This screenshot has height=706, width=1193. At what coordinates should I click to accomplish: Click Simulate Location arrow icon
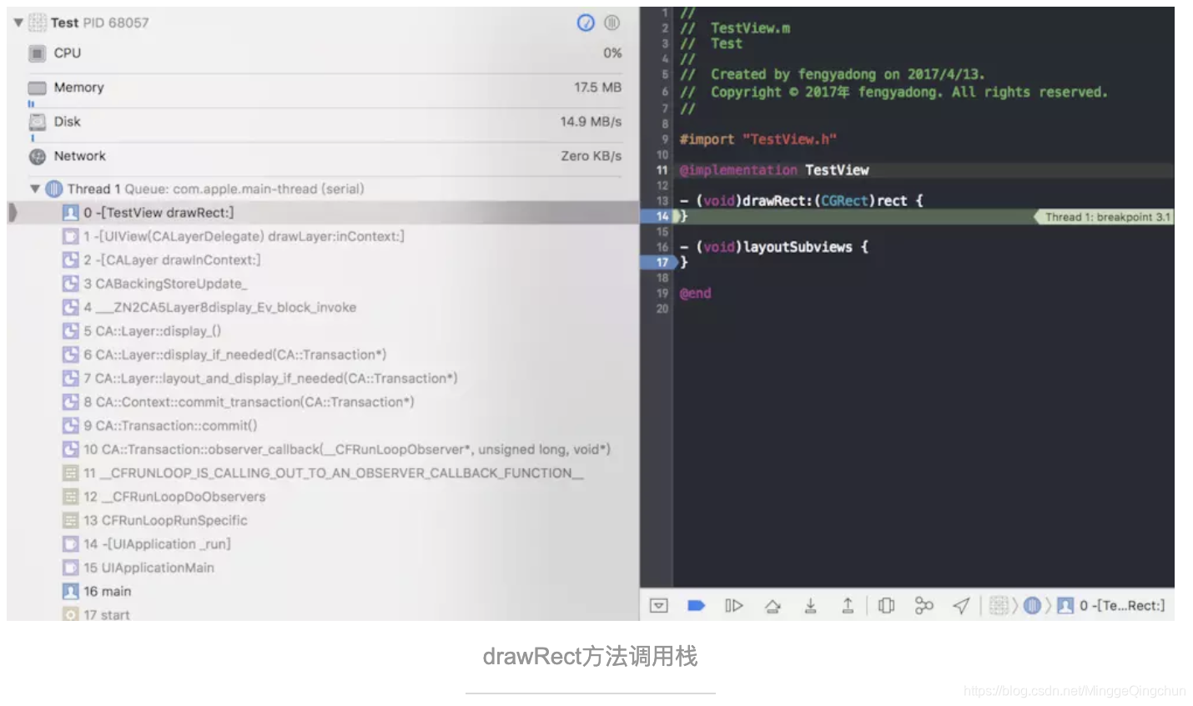pos(961,606)
